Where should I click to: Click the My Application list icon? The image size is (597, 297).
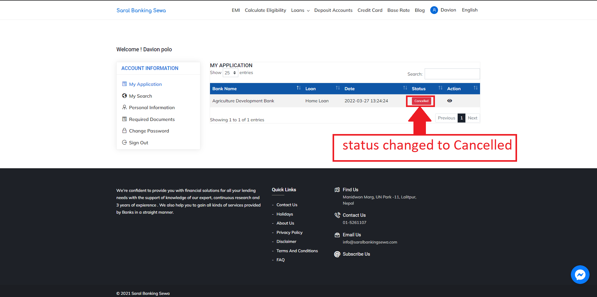[x=124, y=84]
